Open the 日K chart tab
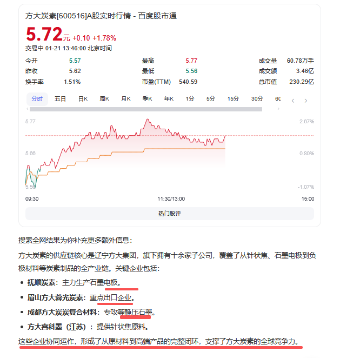This screenshot has width=360, height=358. (x=83, y=99)
